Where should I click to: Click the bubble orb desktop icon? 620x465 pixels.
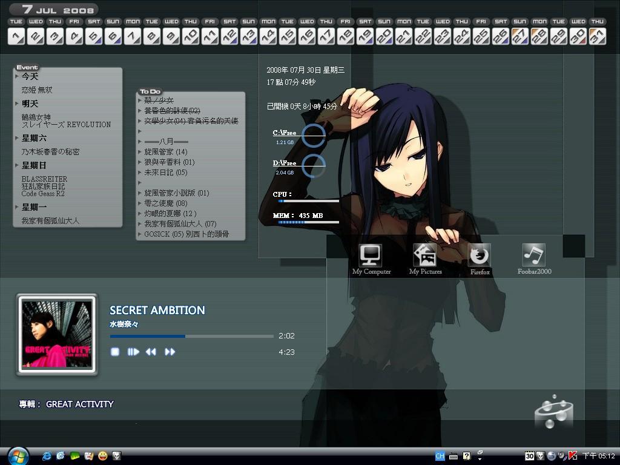[555, 412]
